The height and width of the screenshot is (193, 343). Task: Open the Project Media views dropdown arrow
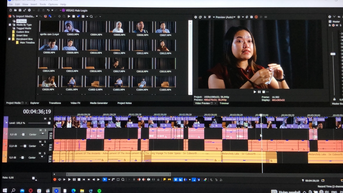pos(87,17)
